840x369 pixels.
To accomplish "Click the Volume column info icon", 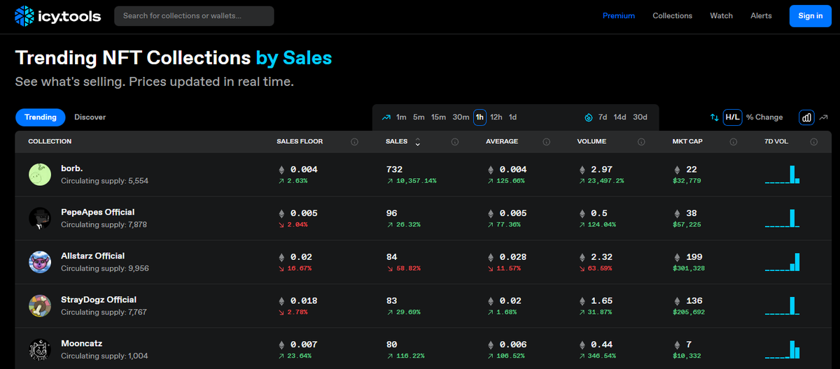I will [641, 142].
